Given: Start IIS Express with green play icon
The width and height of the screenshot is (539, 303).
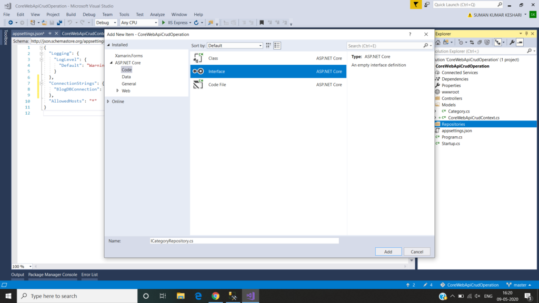Looking at the screenshot, I should point(164,23).
